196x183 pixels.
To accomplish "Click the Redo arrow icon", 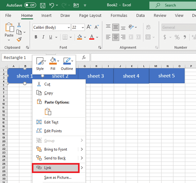I will pyautogui.click(x=64, y=5).
